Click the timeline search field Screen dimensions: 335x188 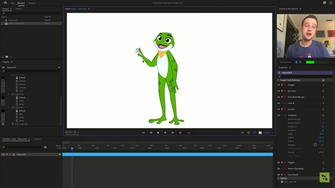(x=22, y=147)
